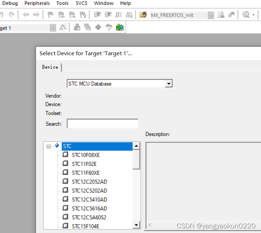Click the device list scrollbar thumb

(x=136, y=159)
